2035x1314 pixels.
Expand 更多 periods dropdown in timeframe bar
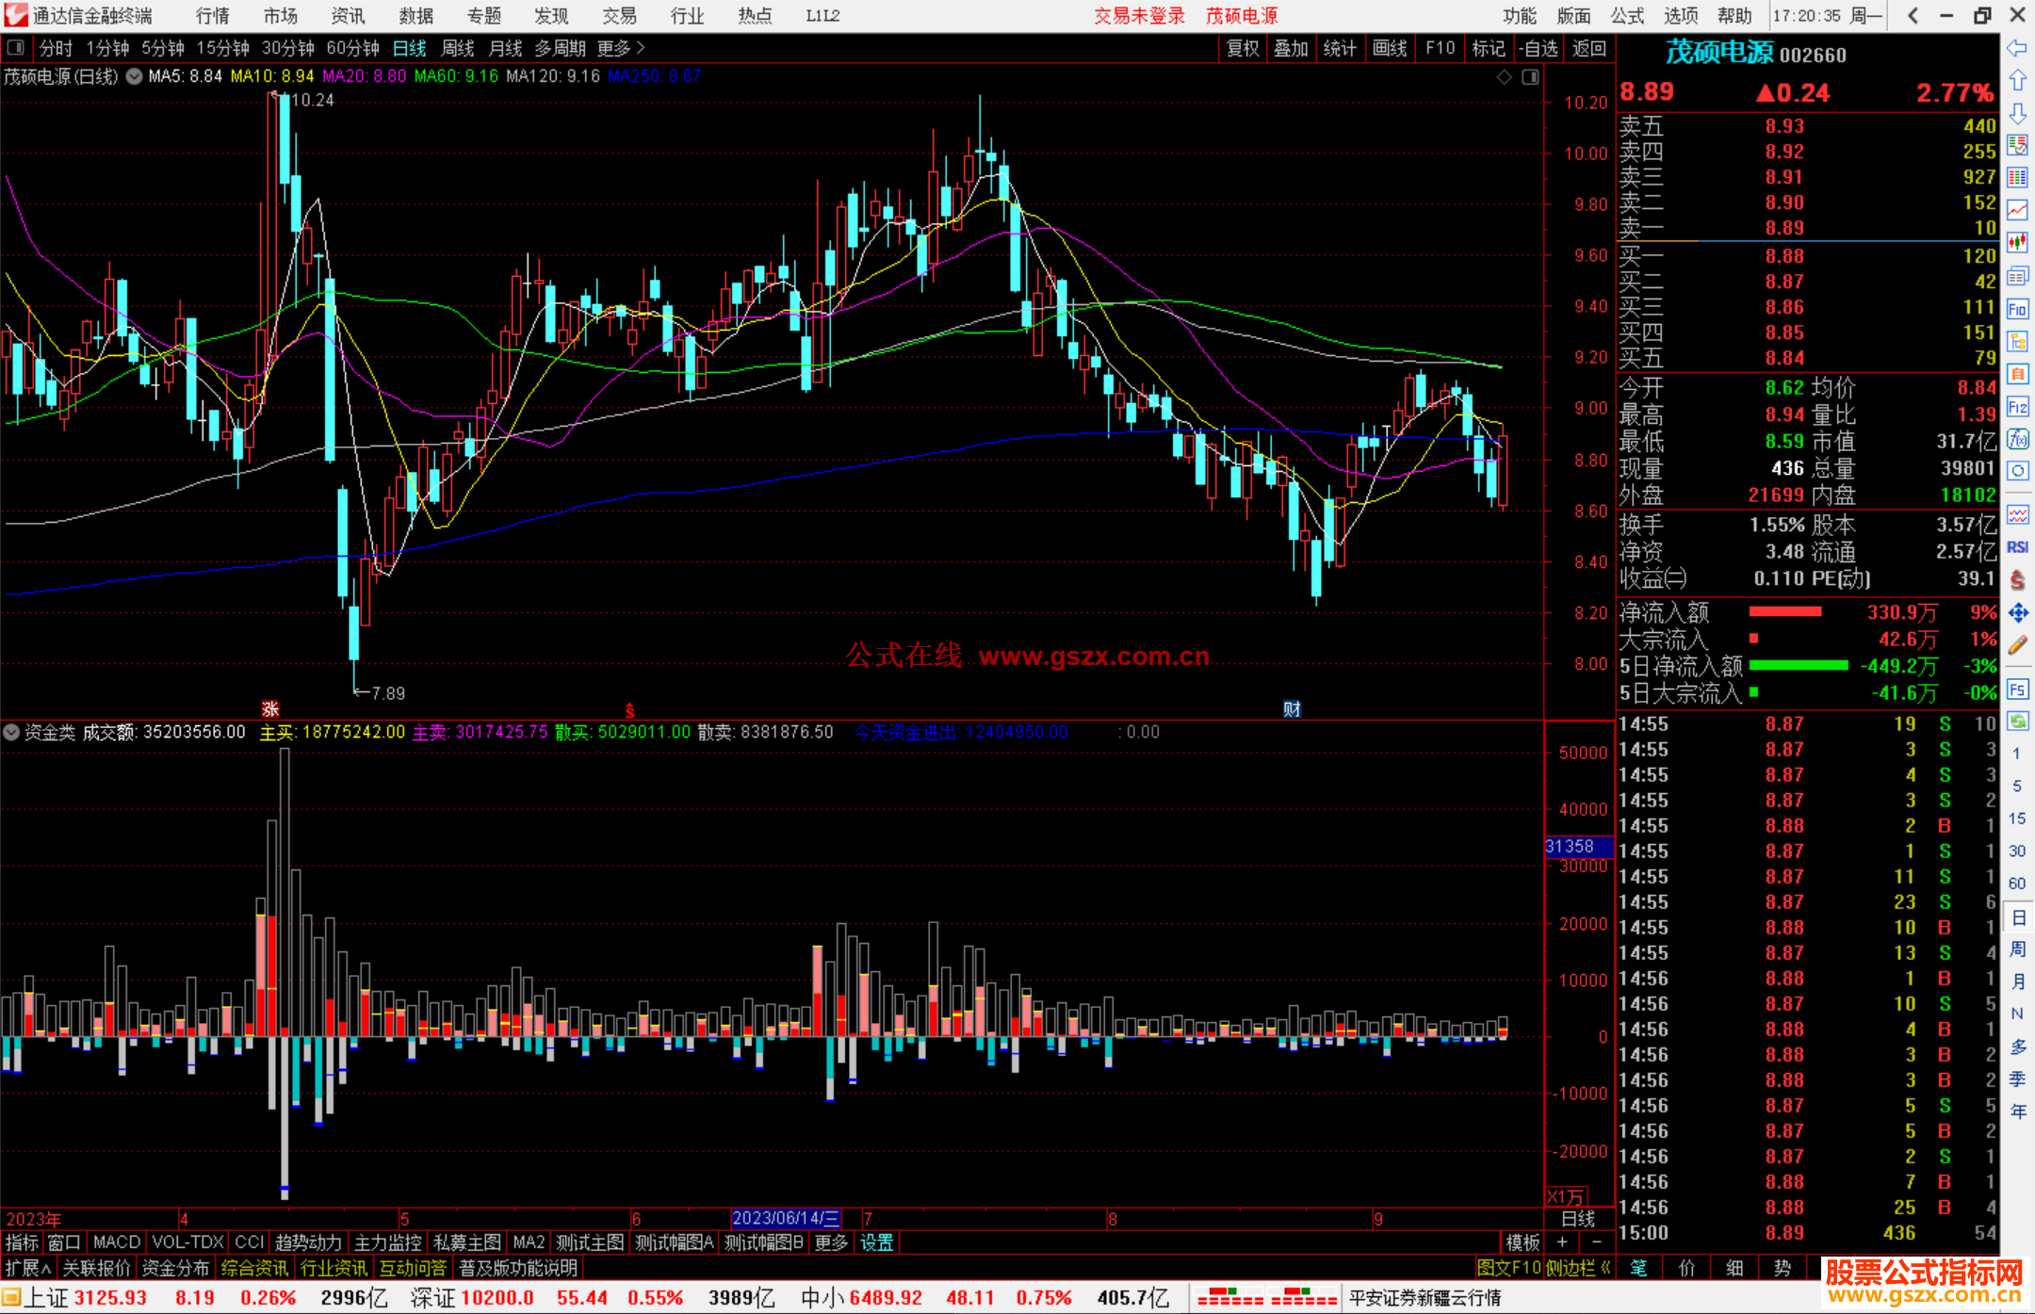pos(621,48)
